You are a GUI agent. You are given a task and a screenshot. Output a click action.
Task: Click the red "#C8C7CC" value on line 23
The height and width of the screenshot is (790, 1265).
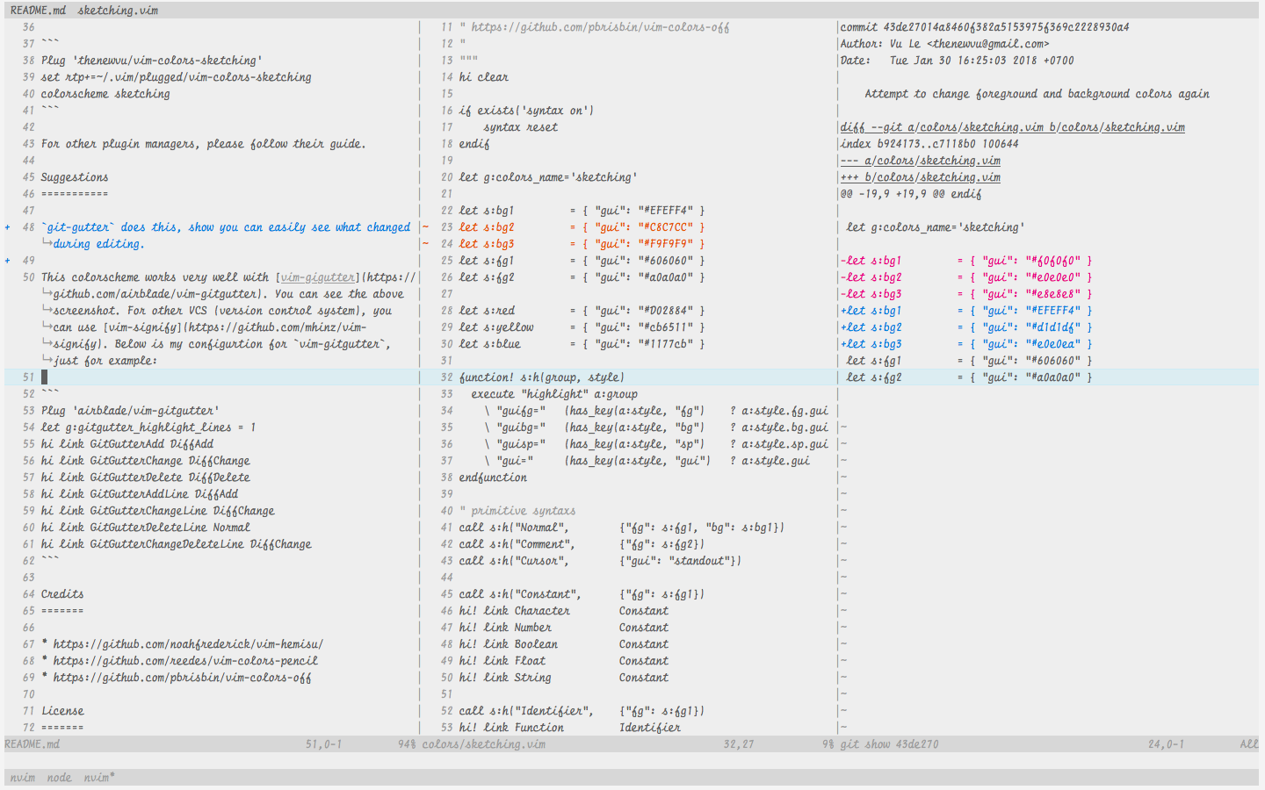click(665, 227)
